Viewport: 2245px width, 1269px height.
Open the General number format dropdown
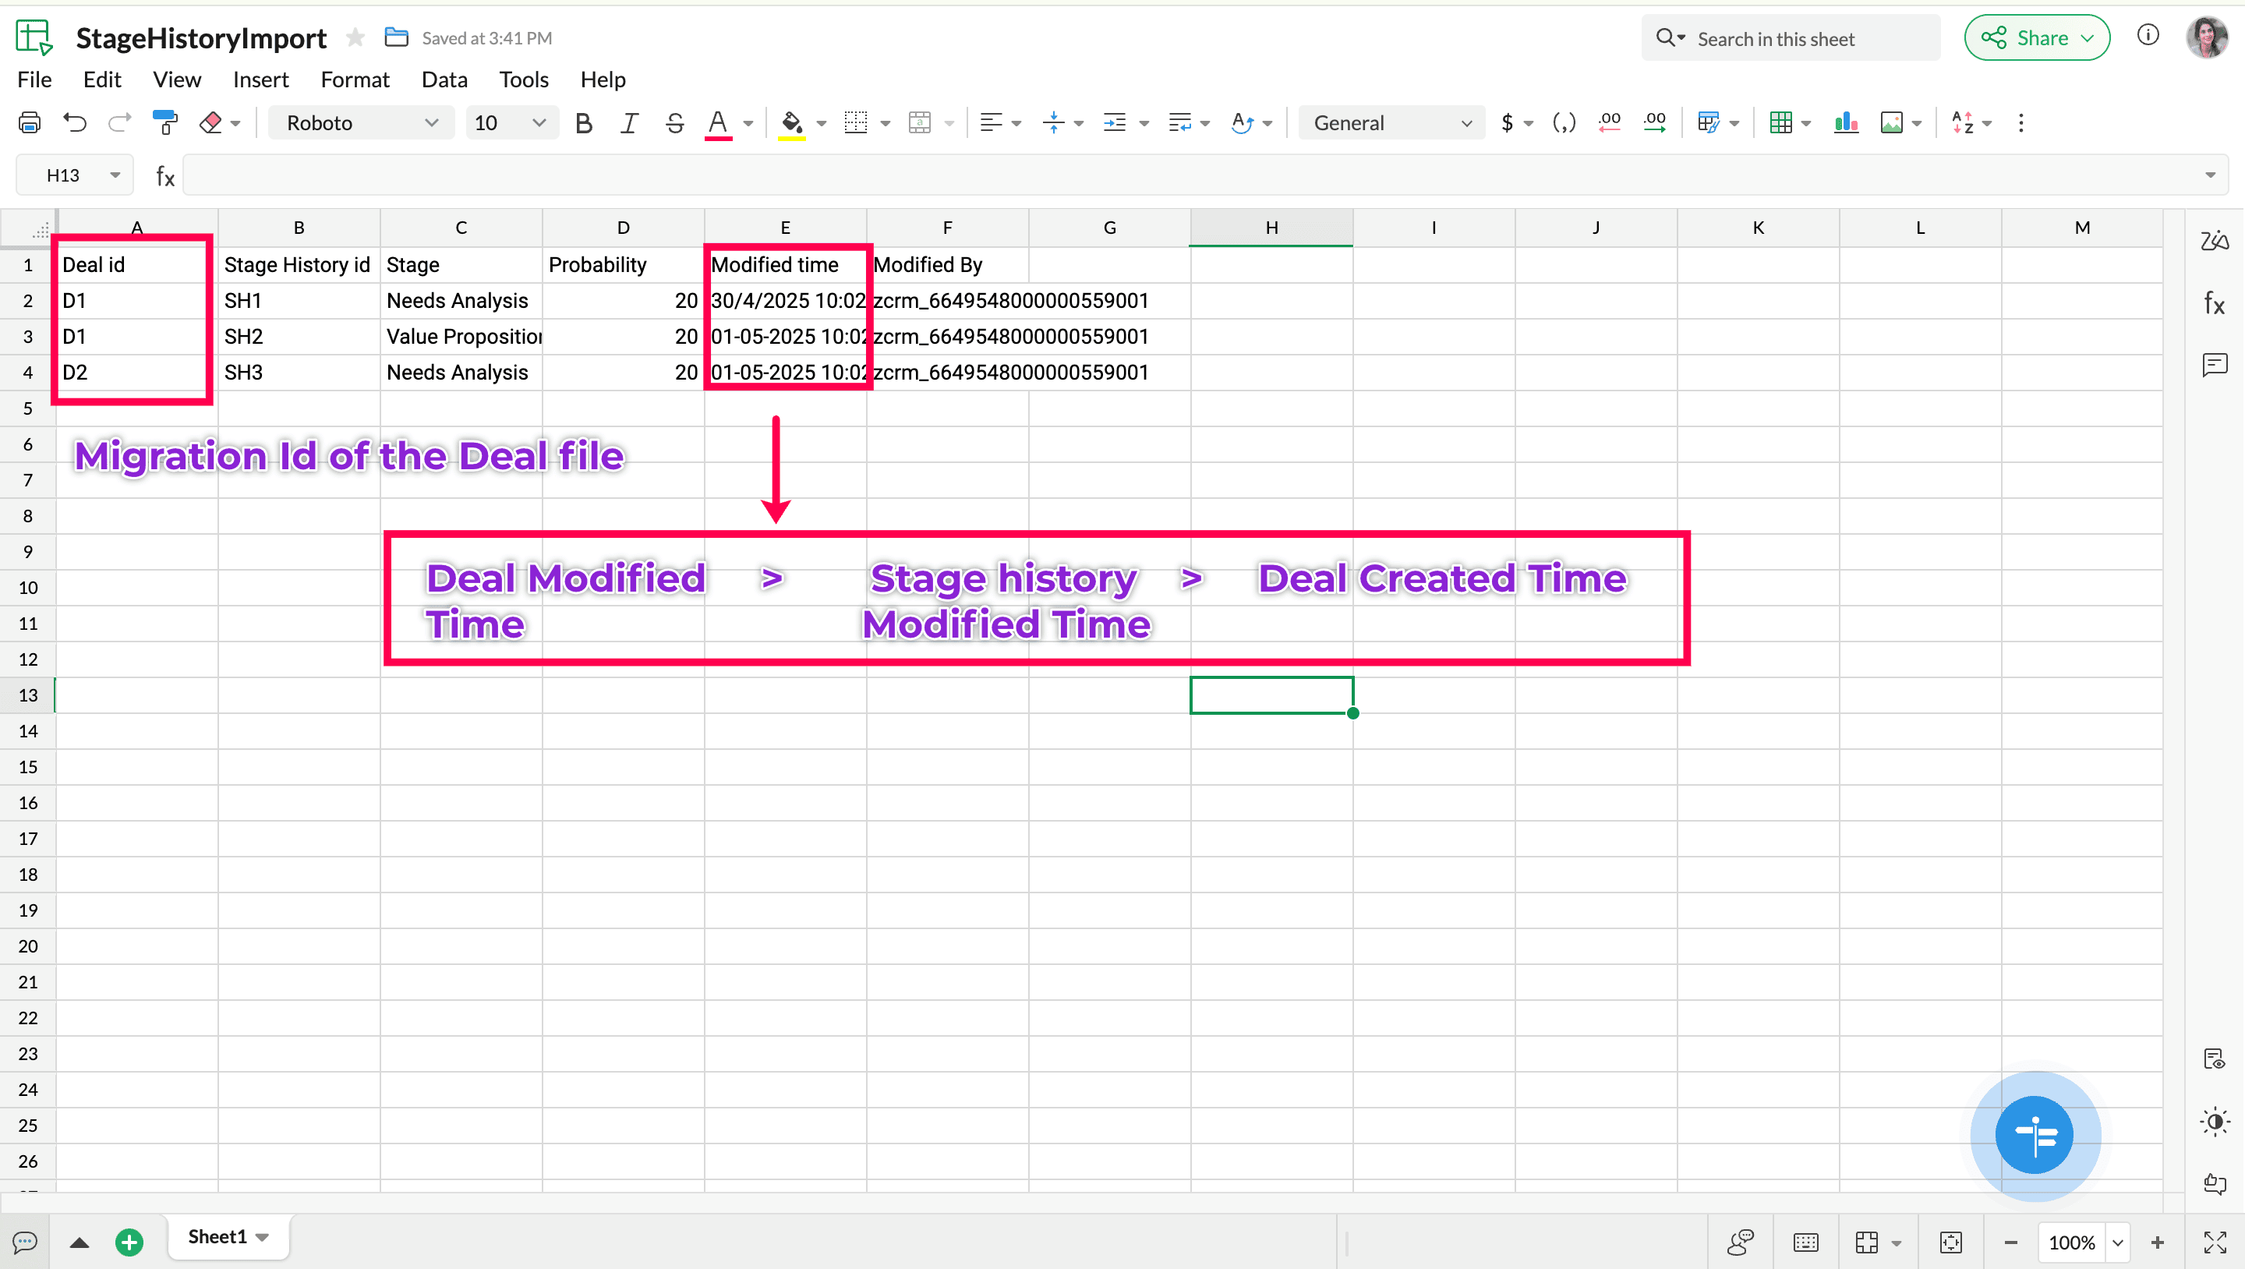click(1391, 123)
